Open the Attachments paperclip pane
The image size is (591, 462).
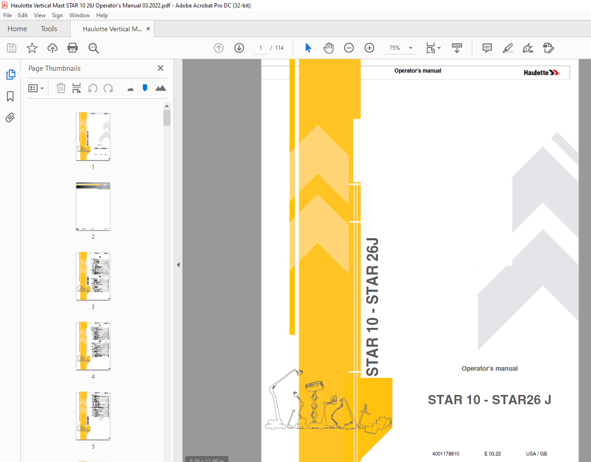[10, 118]
